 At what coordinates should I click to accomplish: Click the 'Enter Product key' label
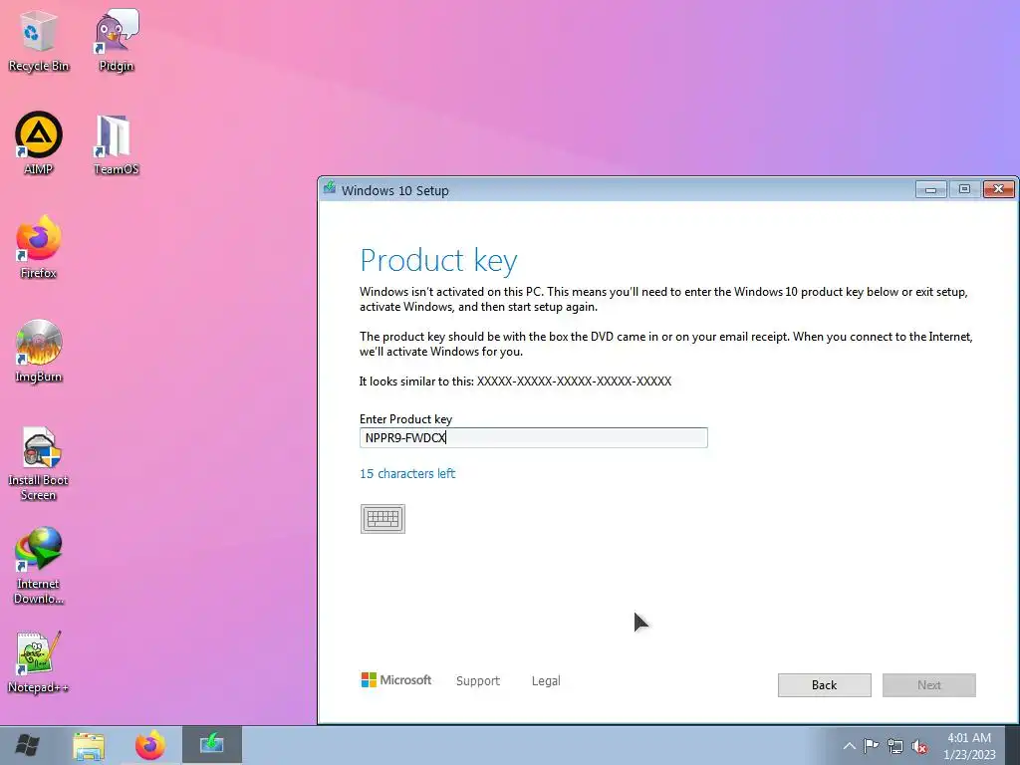click(406, 419)
